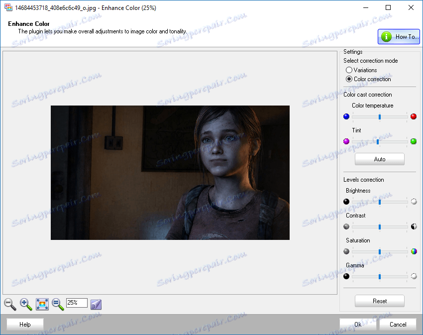Click the gray desaturate ball icon
Image resolution: width=423 pixels, height=335 pixels.
point(346,251)
